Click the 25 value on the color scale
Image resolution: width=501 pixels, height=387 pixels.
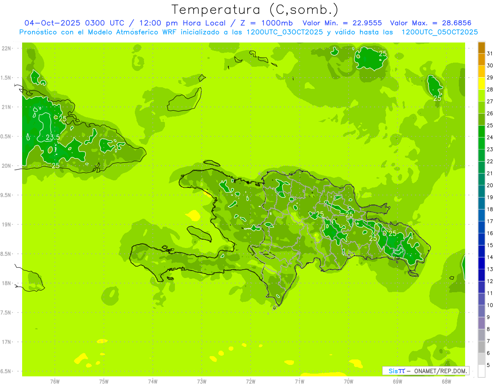[490, 125]
